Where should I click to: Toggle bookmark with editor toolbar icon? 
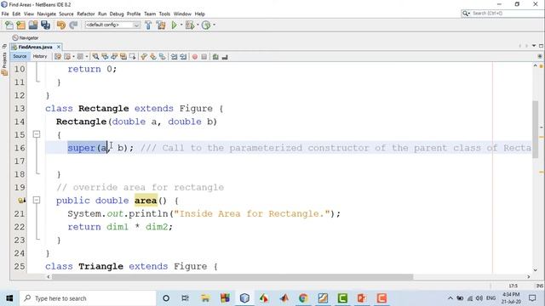click(163, 57)
